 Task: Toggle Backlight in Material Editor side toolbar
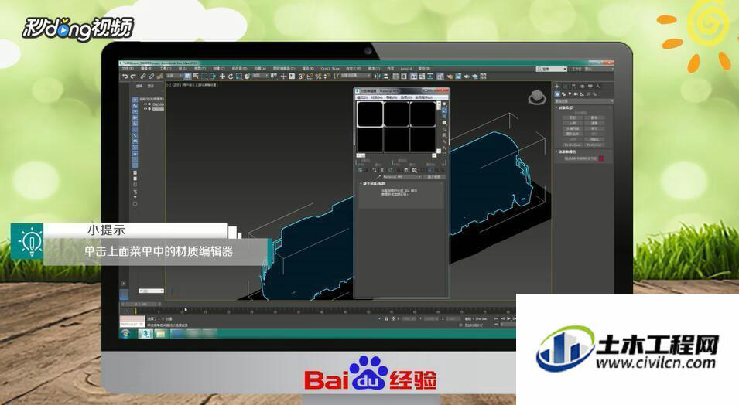(x=444, y=111)
